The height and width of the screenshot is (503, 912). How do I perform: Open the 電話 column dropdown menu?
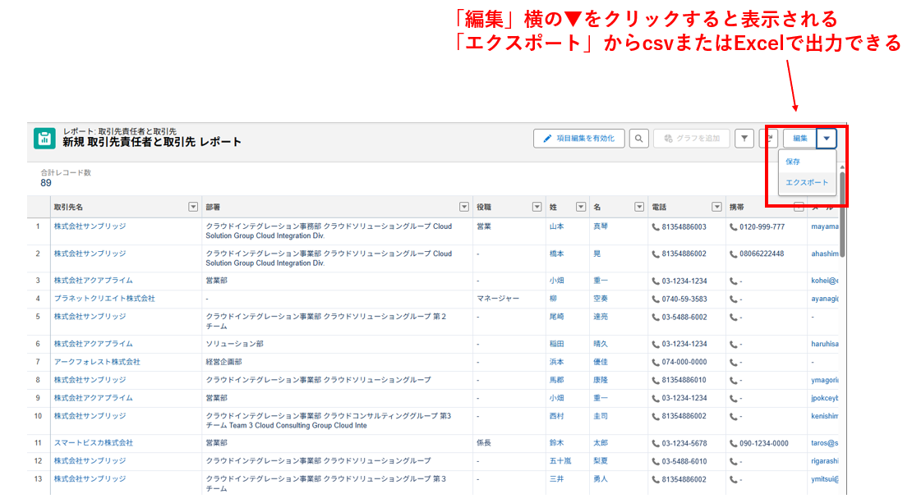tap(716, 207)
